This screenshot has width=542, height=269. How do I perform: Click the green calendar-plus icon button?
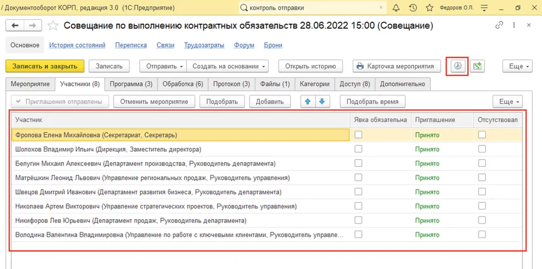[x=478, y=66]
